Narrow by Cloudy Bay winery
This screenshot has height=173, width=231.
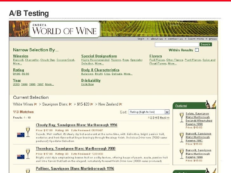(48, 60)
